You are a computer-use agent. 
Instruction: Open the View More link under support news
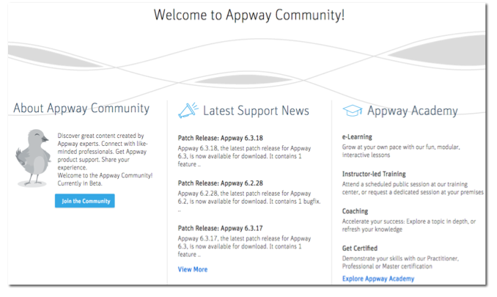tap(193, 269)
